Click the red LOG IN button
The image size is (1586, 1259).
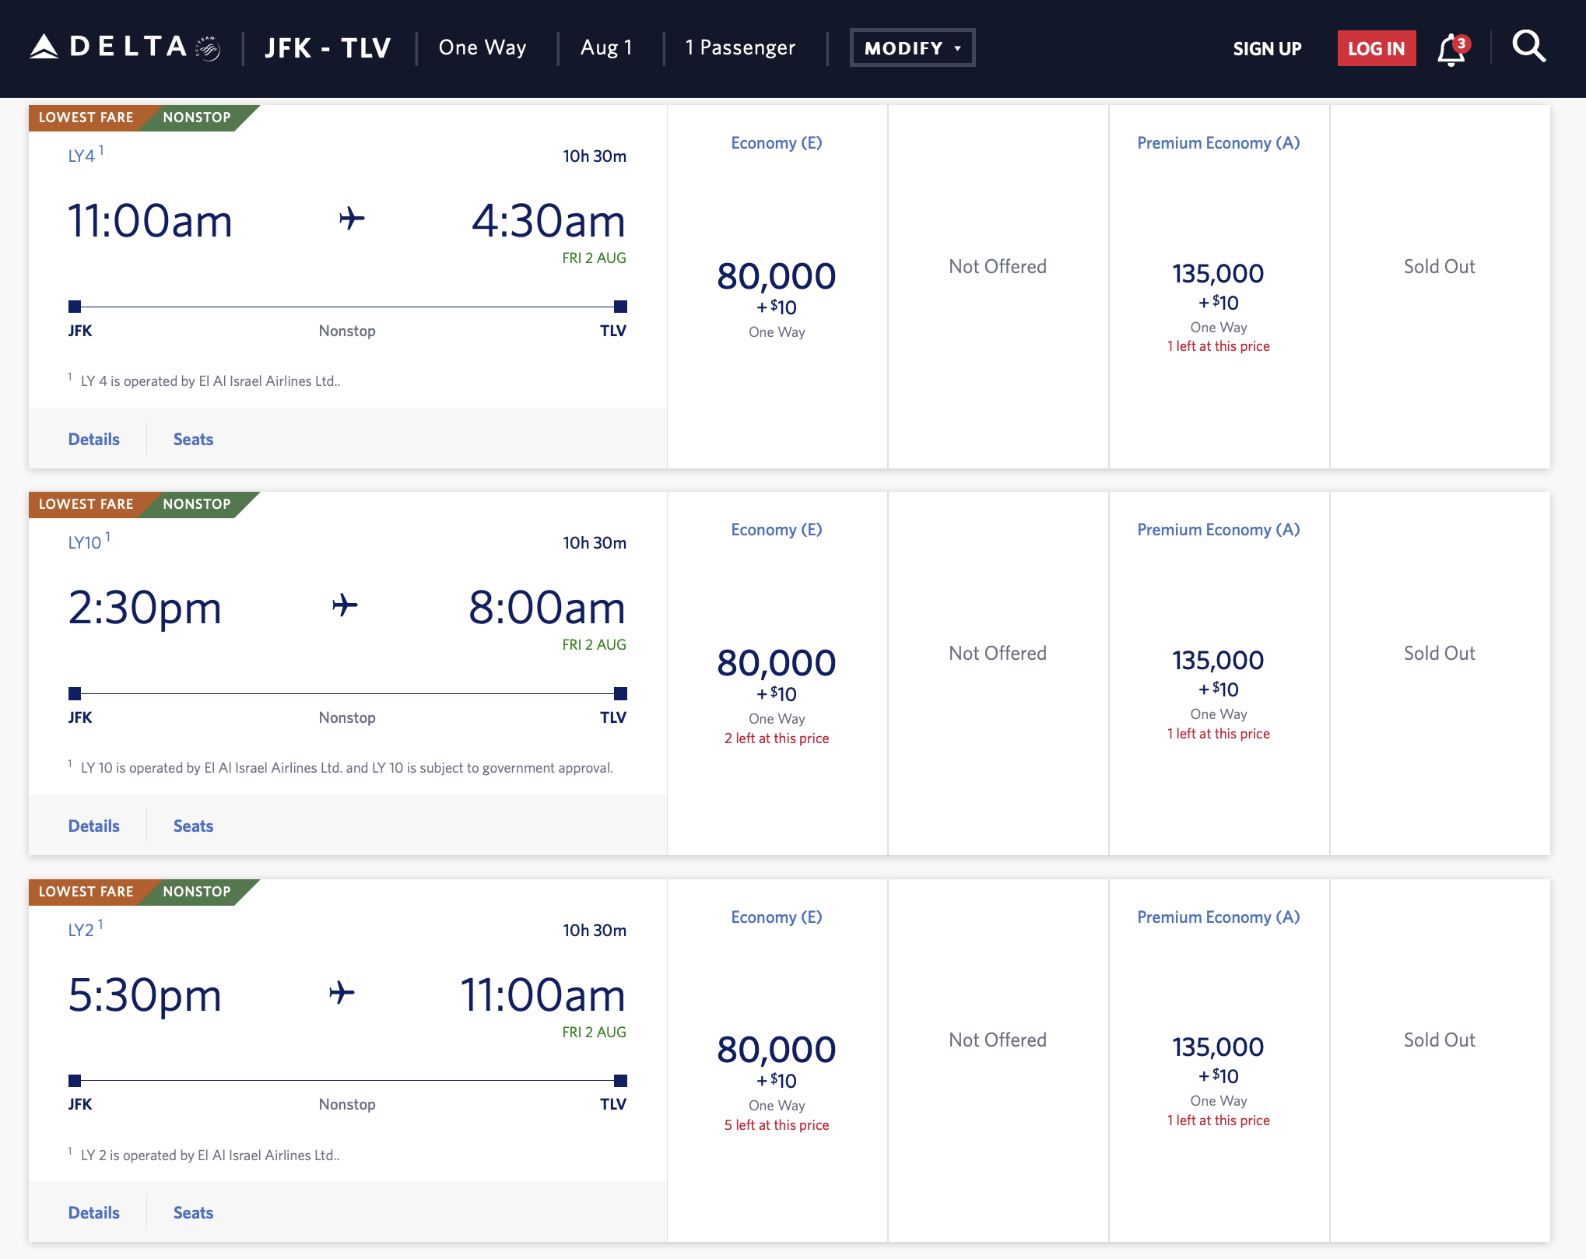tap(1376, 48)
